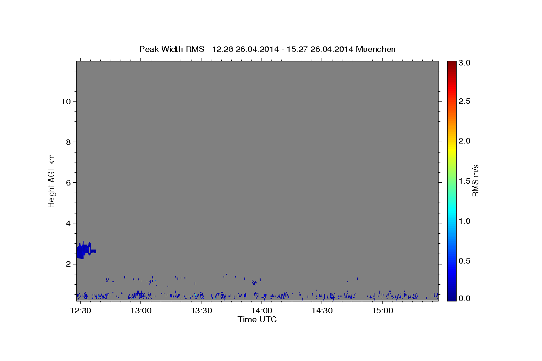This screenshot has height=361, width=542.
Task: Click the plot title "Peak Width RMS"
Action: [x=172, y=49]
